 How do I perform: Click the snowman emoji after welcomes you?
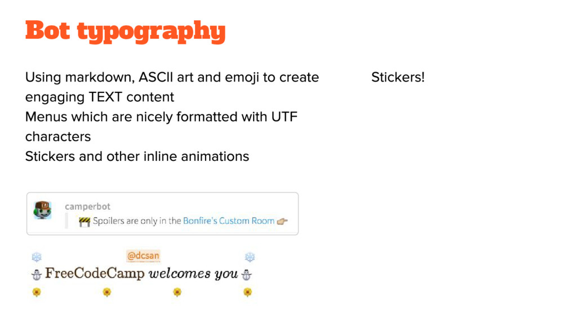pyautogui.click(x=247, y=274)
